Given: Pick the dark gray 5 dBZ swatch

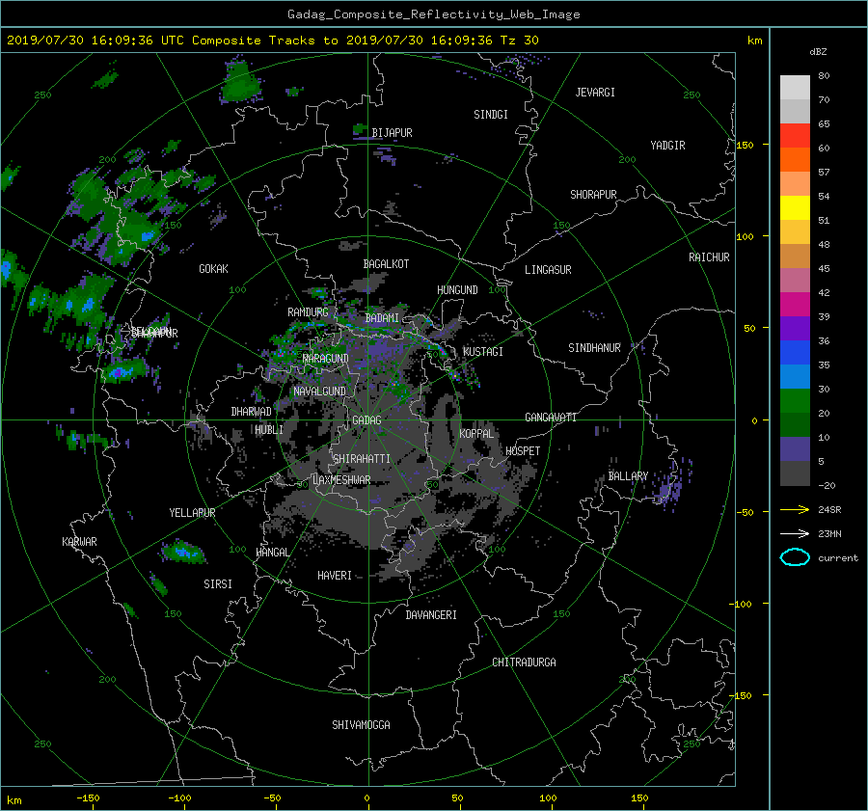Looking at the screenshot, I should tap(795, 473).
